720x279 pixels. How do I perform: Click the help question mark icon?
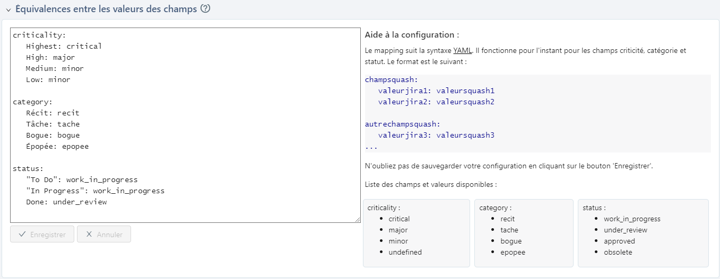point(205,9)
